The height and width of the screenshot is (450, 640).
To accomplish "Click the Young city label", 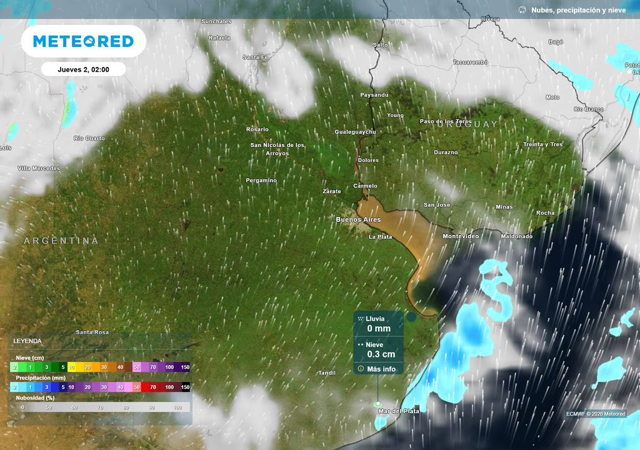I will coord(396,115).
